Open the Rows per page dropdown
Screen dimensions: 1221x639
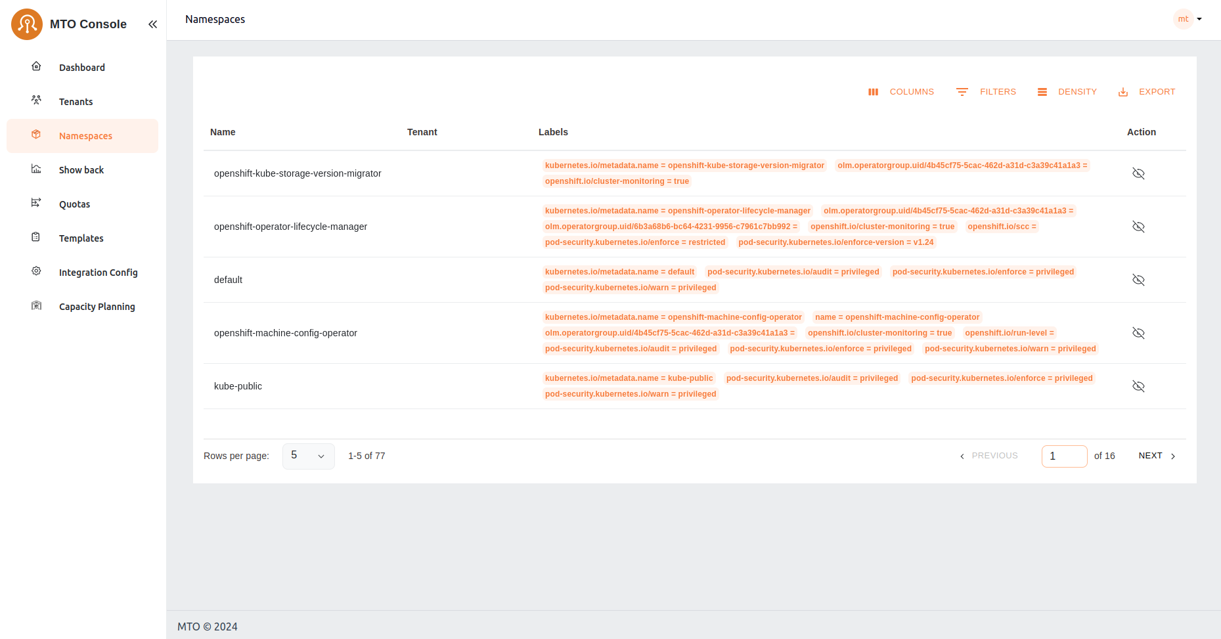(308, 456)
